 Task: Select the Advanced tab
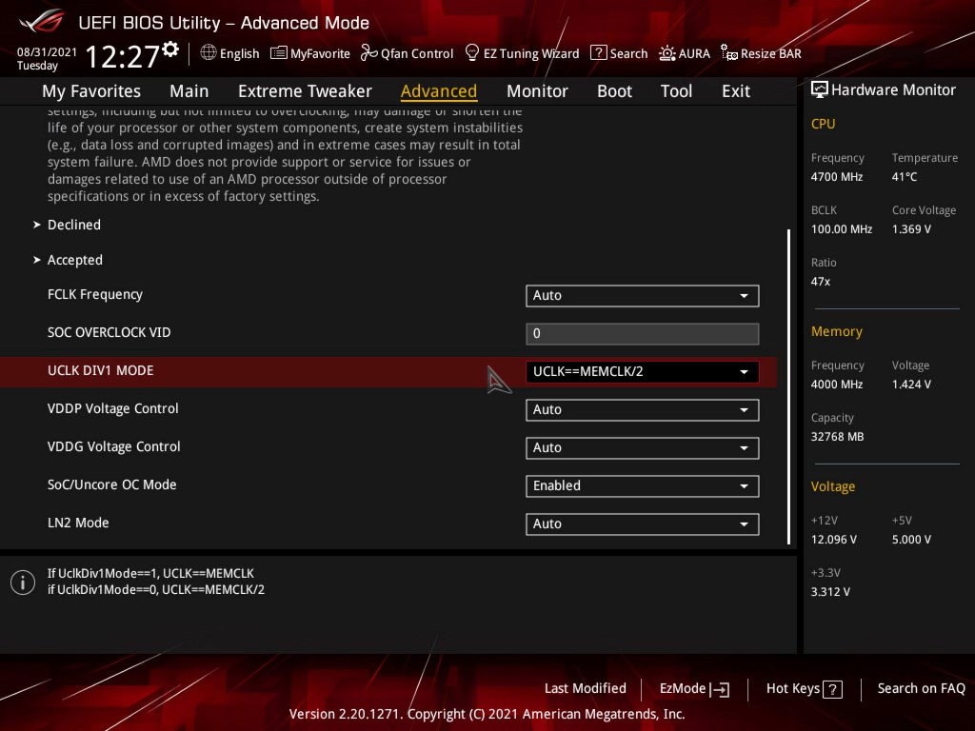(439, 91)
